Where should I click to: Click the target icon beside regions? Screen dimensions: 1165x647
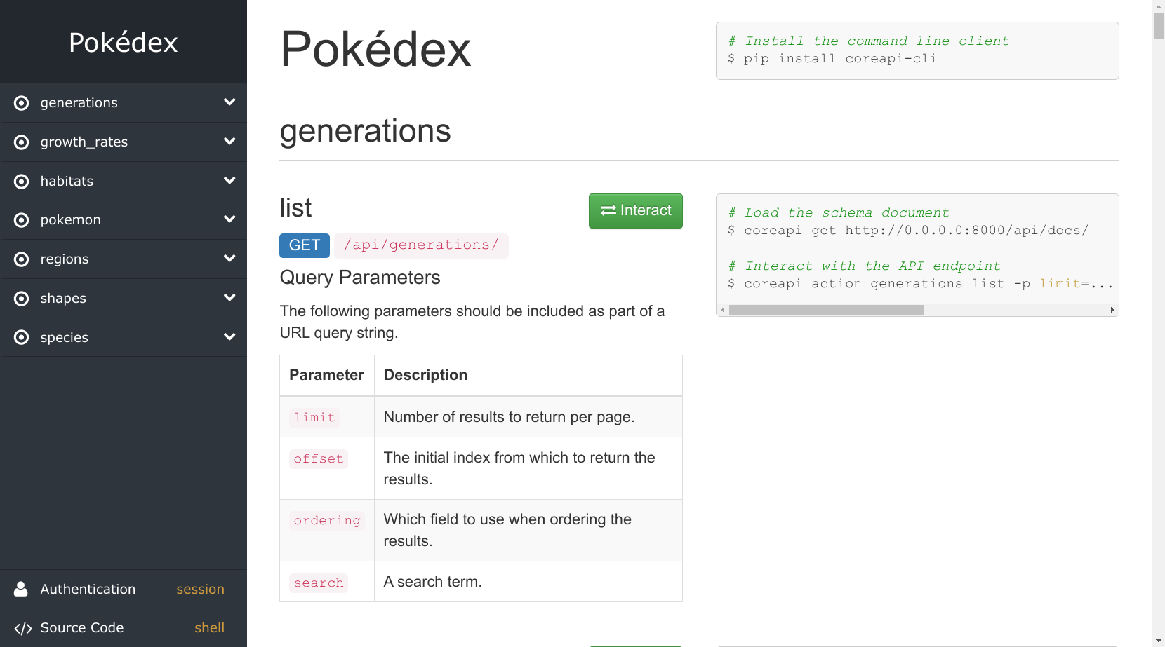point(20,259)
